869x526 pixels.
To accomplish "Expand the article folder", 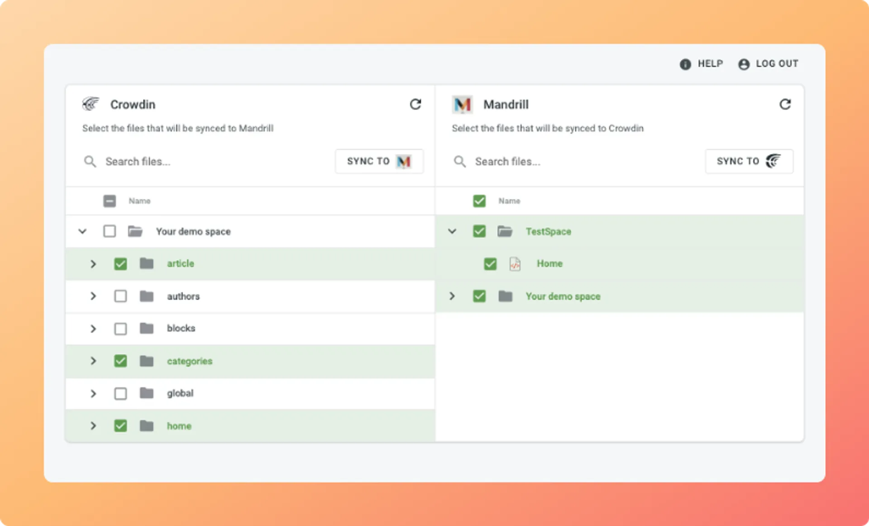I will pyautogui.click(x=93, y=263).
